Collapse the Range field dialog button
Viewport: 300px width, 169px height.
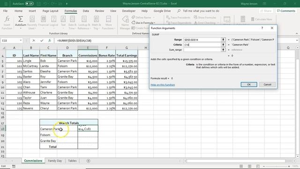223,39
